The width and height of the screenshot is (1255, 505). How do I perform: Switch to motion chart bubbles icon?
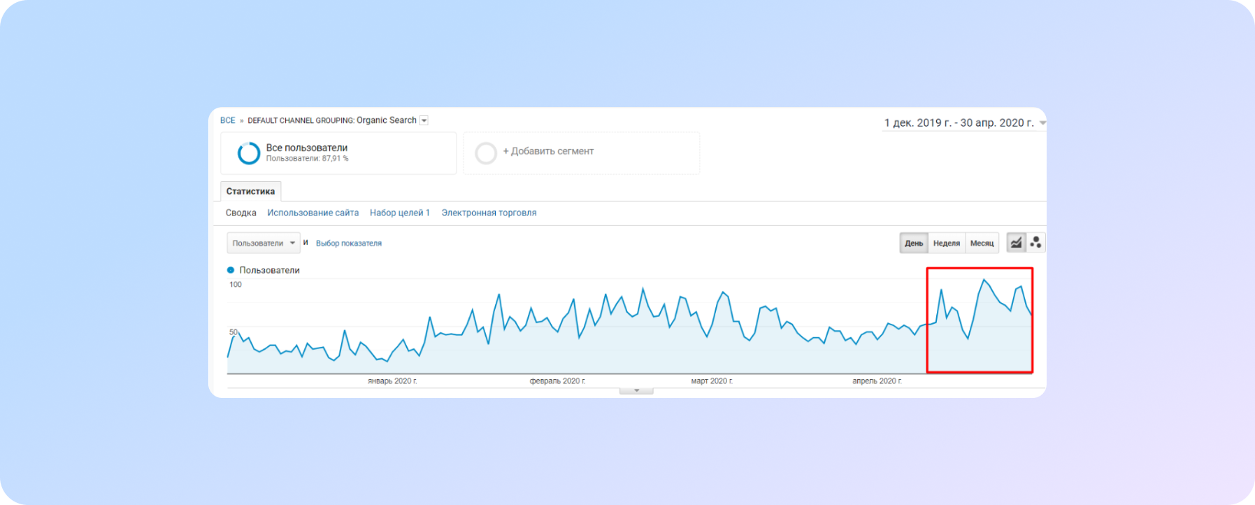click(x=1035, y=243)
